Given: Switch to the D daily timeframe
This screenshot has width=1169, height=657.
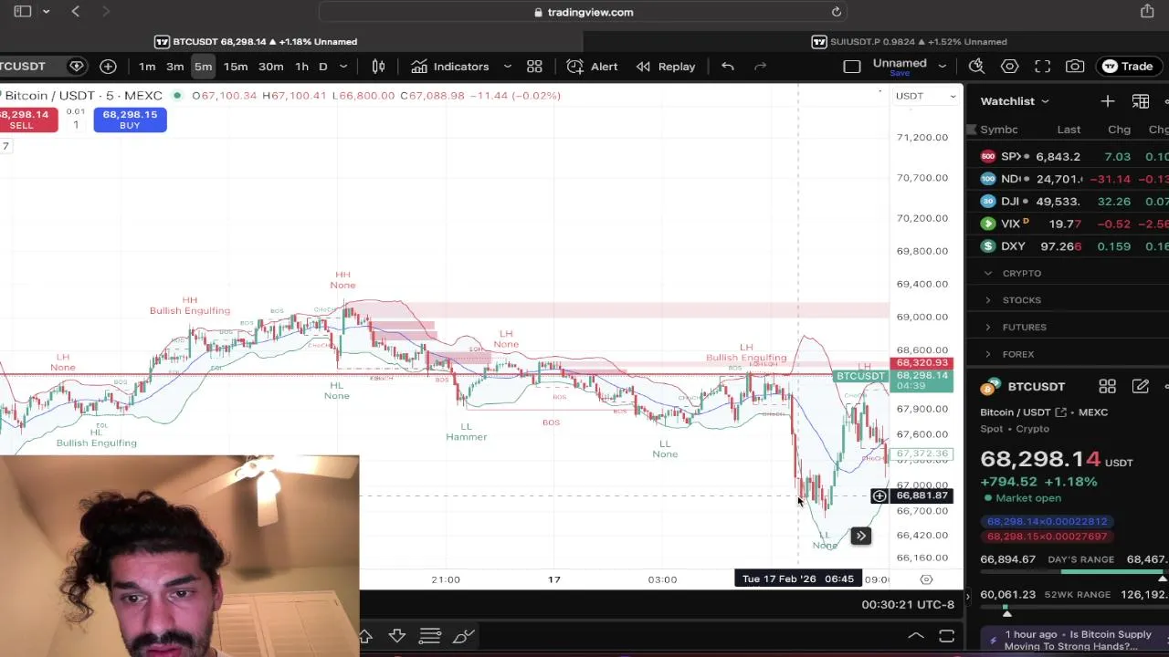Looking at the screenshot, I should click(322, 66).
